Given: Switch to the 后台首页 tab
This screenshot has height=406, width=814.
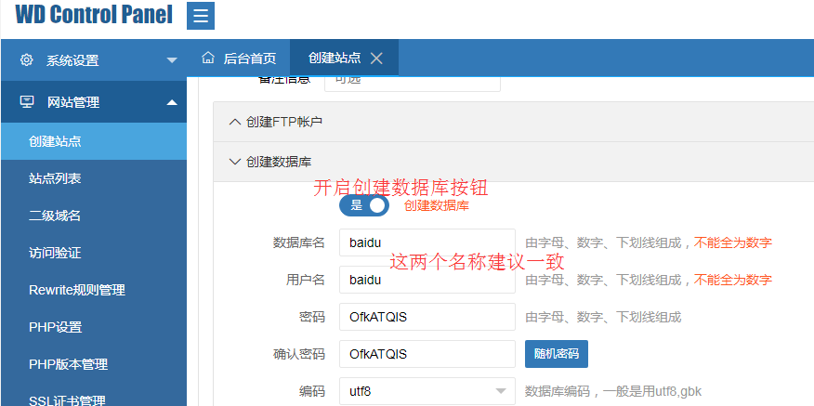Looking at the screenshot, I should click(x=239, y=58).
